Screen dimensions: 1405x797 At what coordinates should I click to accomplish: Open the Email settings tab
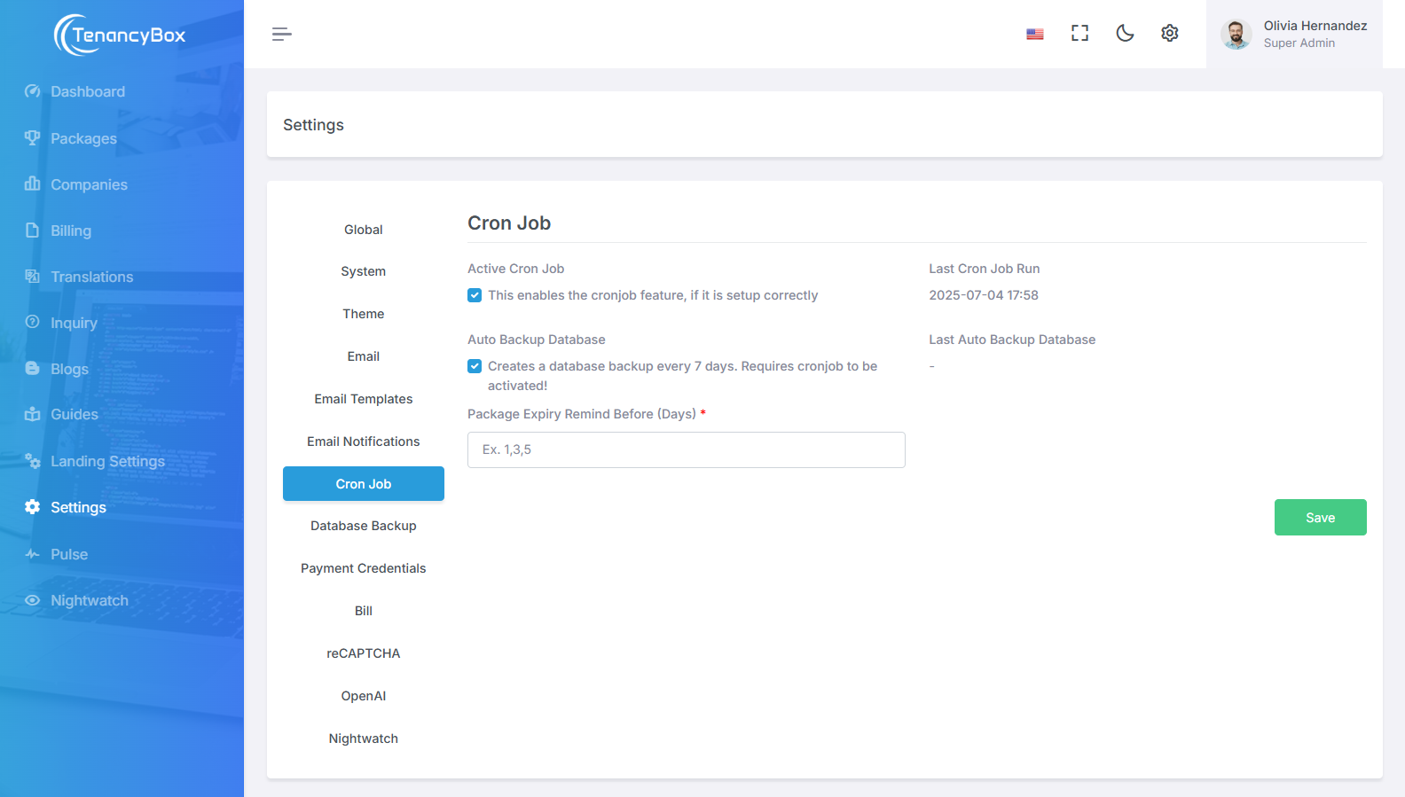tap(364, 356)
